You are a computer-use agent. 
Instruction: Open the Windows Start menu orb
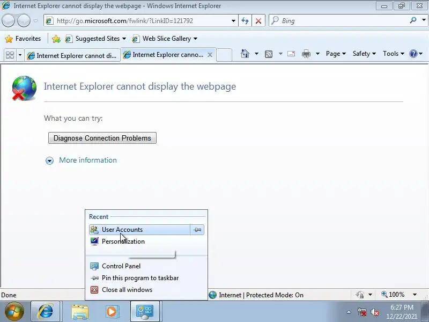click(x=14, y=311)
